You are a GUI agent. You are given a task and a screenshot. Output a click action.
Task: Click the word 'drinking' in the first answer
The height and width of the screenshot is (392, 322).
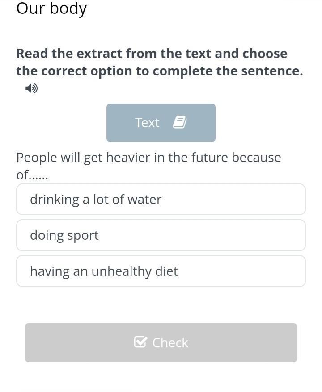tap(55, 200)
